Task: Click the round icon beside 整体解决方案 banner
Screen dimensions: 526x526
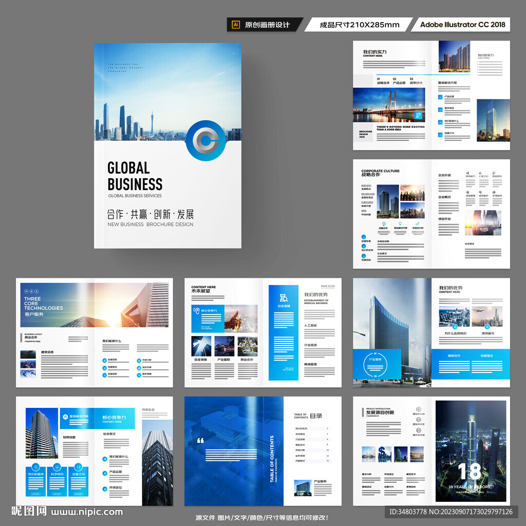Action: (x=65, y=417)
